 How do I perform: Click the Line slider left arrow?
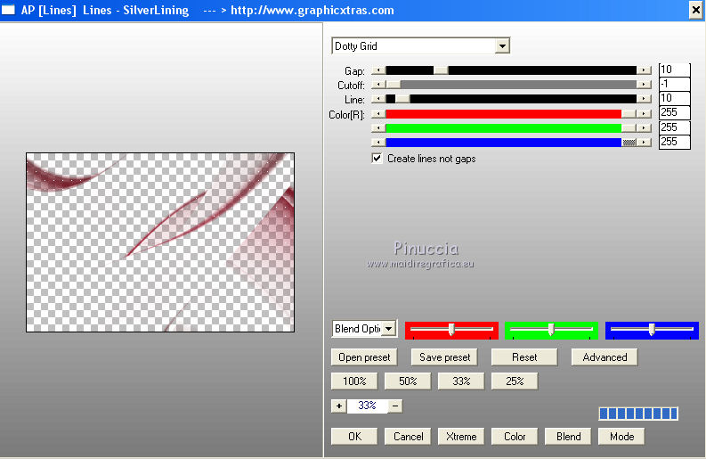coord(378,99)
